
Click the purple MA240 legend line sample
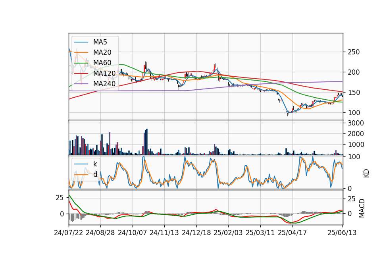[x=81, y=84]
